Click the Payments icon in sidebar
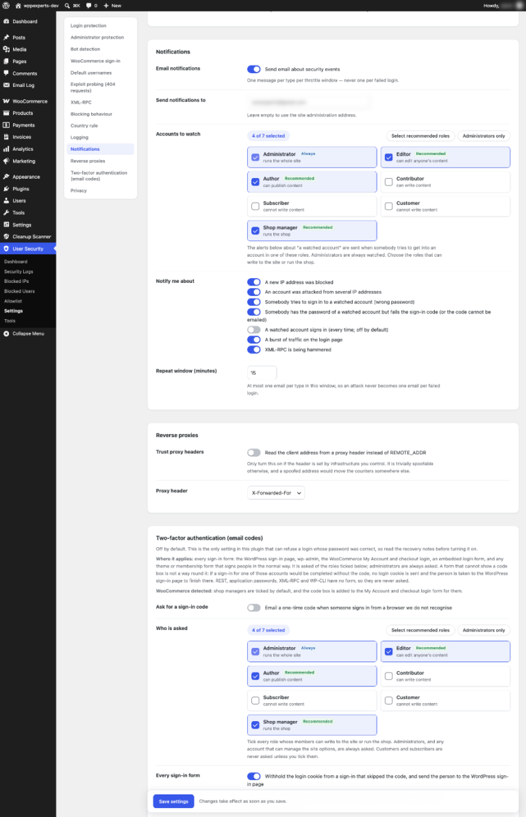This screenshot has height=817, width=526. tap(6, 125)
